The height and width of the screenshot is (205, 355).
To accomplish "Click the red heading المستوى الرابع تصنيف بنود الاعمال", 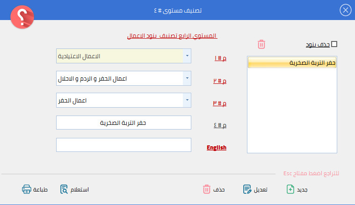I will tap(172, 36).
